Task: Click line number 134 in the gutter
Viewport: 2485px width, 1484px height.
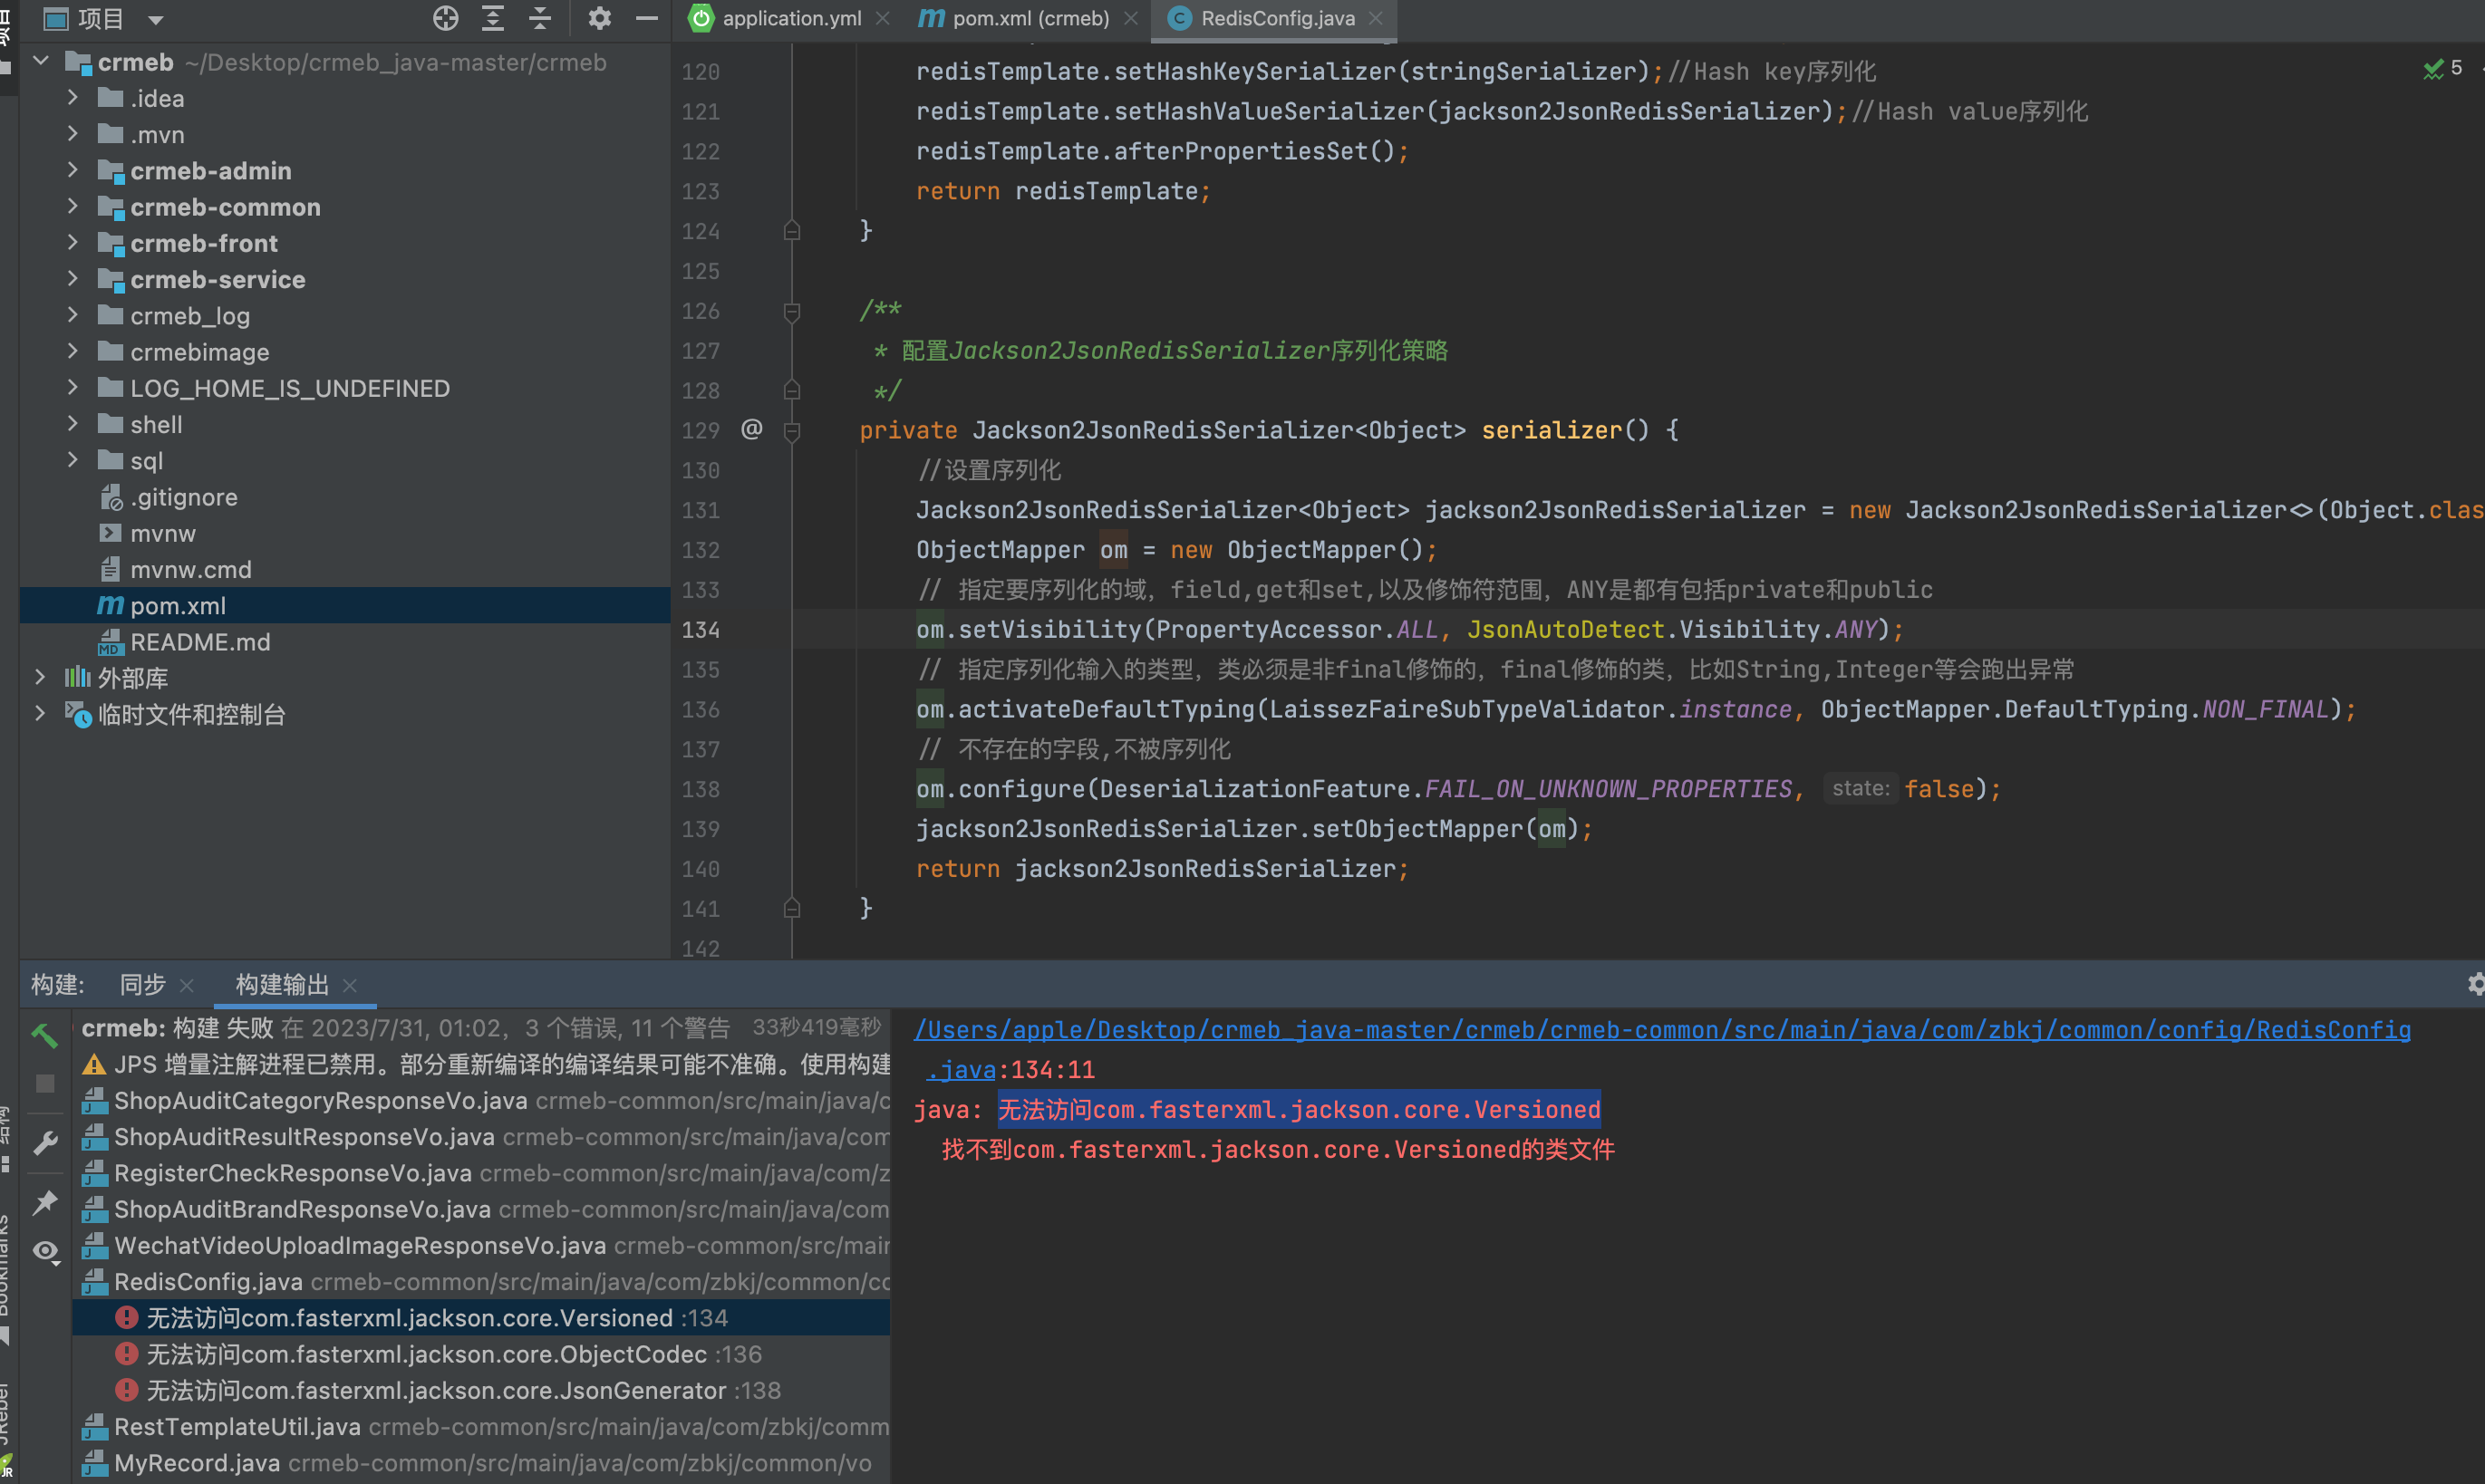Action: [701, 630]
